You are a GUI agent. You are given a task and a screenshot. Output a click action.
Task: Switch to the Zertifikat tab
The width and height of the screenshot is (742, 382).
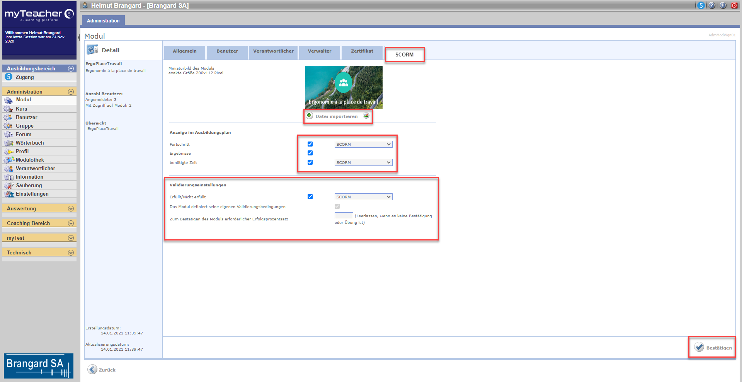pyautogui.click(x=362, y=51)
